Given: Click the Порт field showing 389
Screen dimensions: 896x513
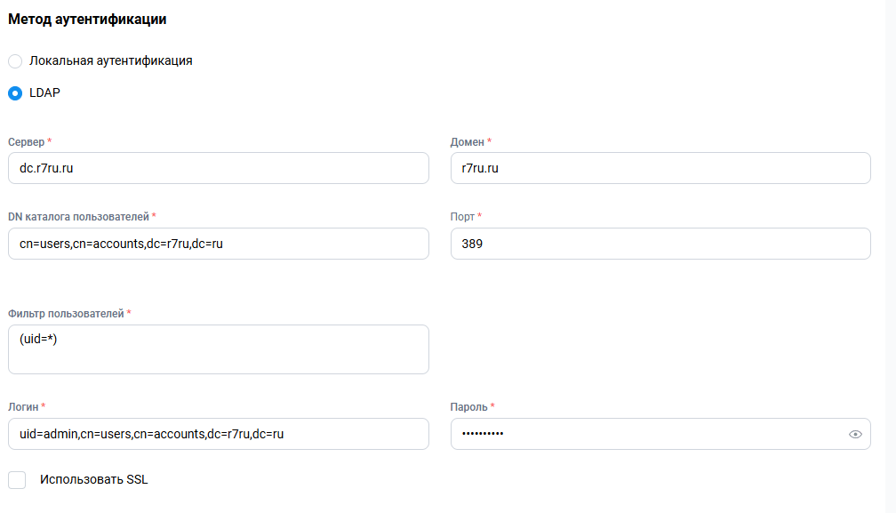Looking at the screenshot, I should point(660,244).
